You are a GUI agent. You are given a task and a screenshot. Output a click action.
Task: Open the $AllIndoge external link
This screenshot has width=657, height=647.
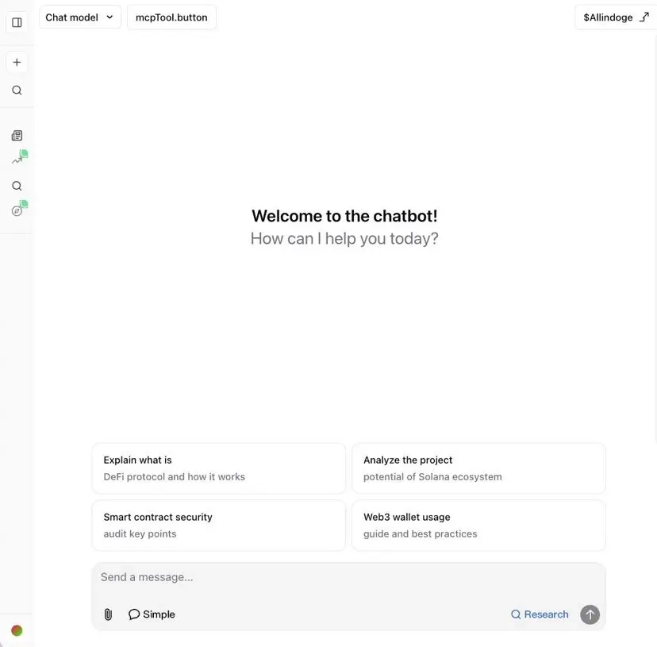point(616,17)
